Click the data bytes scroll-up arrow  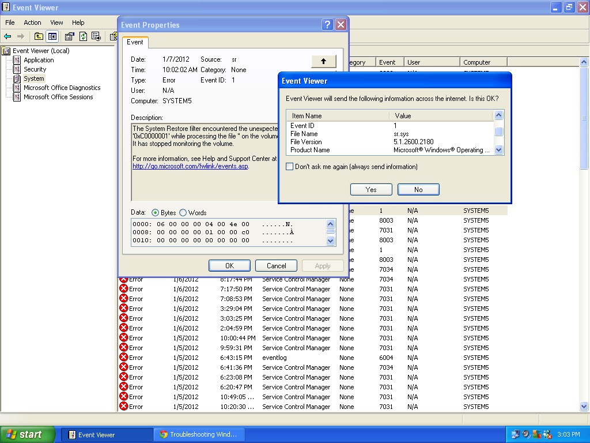coord(330,224)
